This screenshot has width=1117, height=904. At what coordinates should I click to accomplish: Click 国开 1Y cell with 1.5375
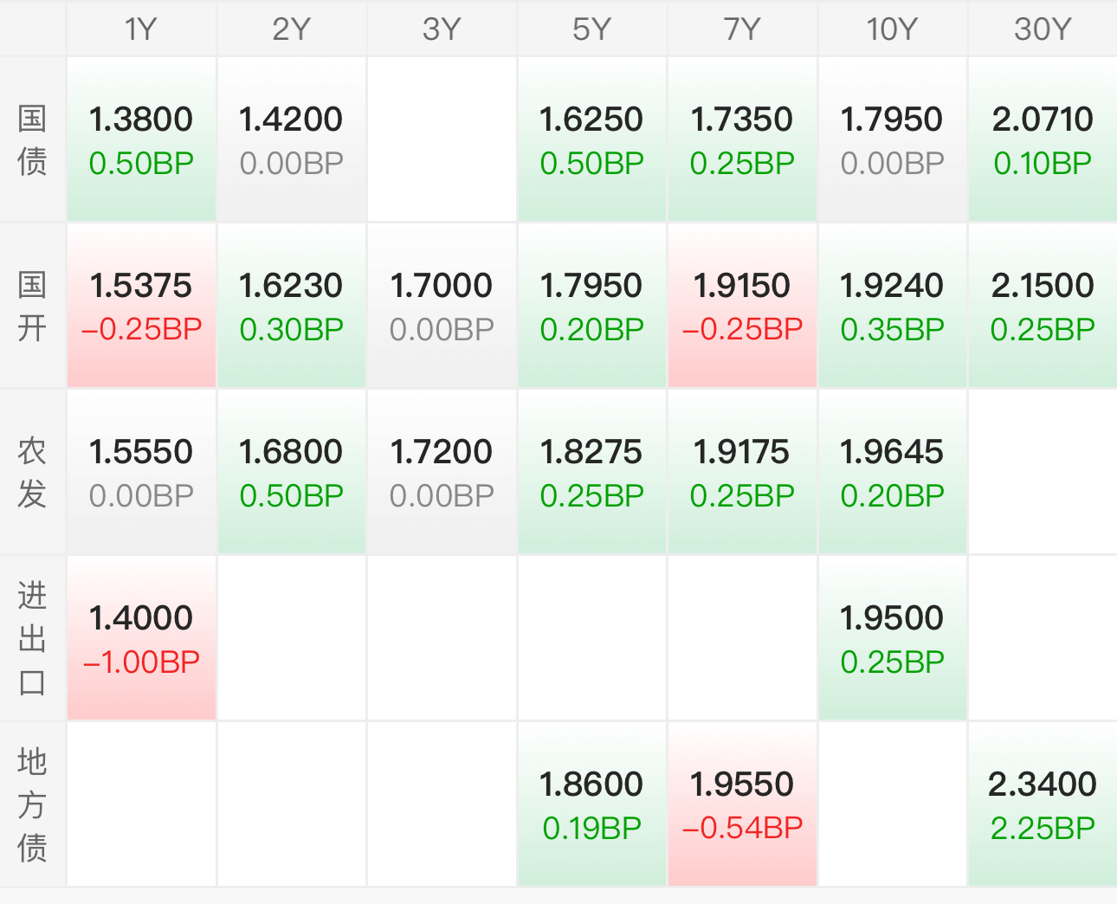click(x=141, y=306)
